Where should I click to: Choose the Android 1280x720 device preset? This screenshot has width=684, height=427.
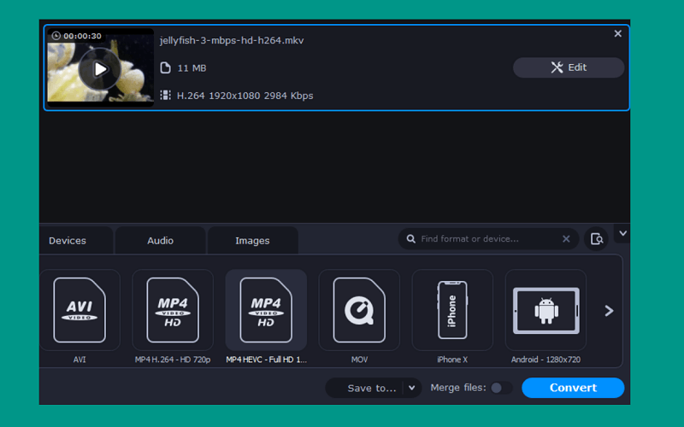click(545, 310)
